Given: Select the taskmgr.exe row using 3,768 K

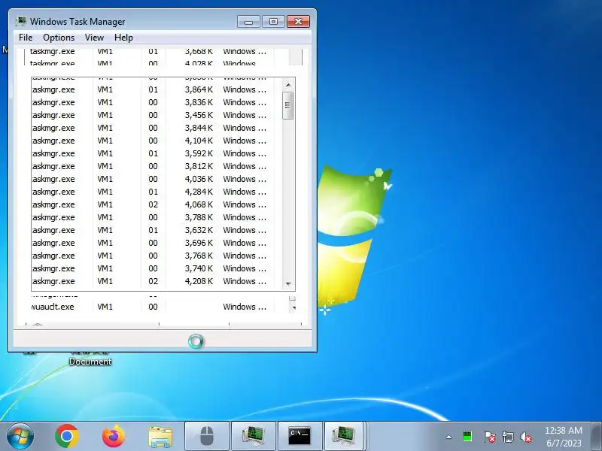Looking at the screenshot, I should (x=157, y=256).
